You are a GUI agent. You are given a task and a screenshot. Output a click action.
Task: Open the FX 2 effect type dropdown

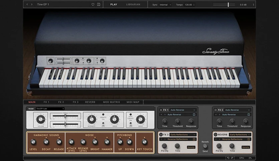238,110
